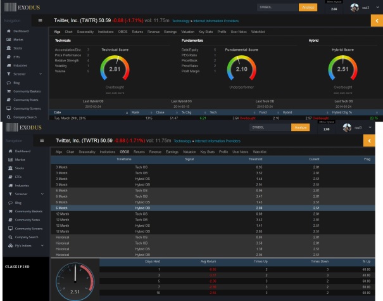Viewport: 383px width, 301px height.
Task: Sort table by Rank column
Action: (x=135, y=112)
